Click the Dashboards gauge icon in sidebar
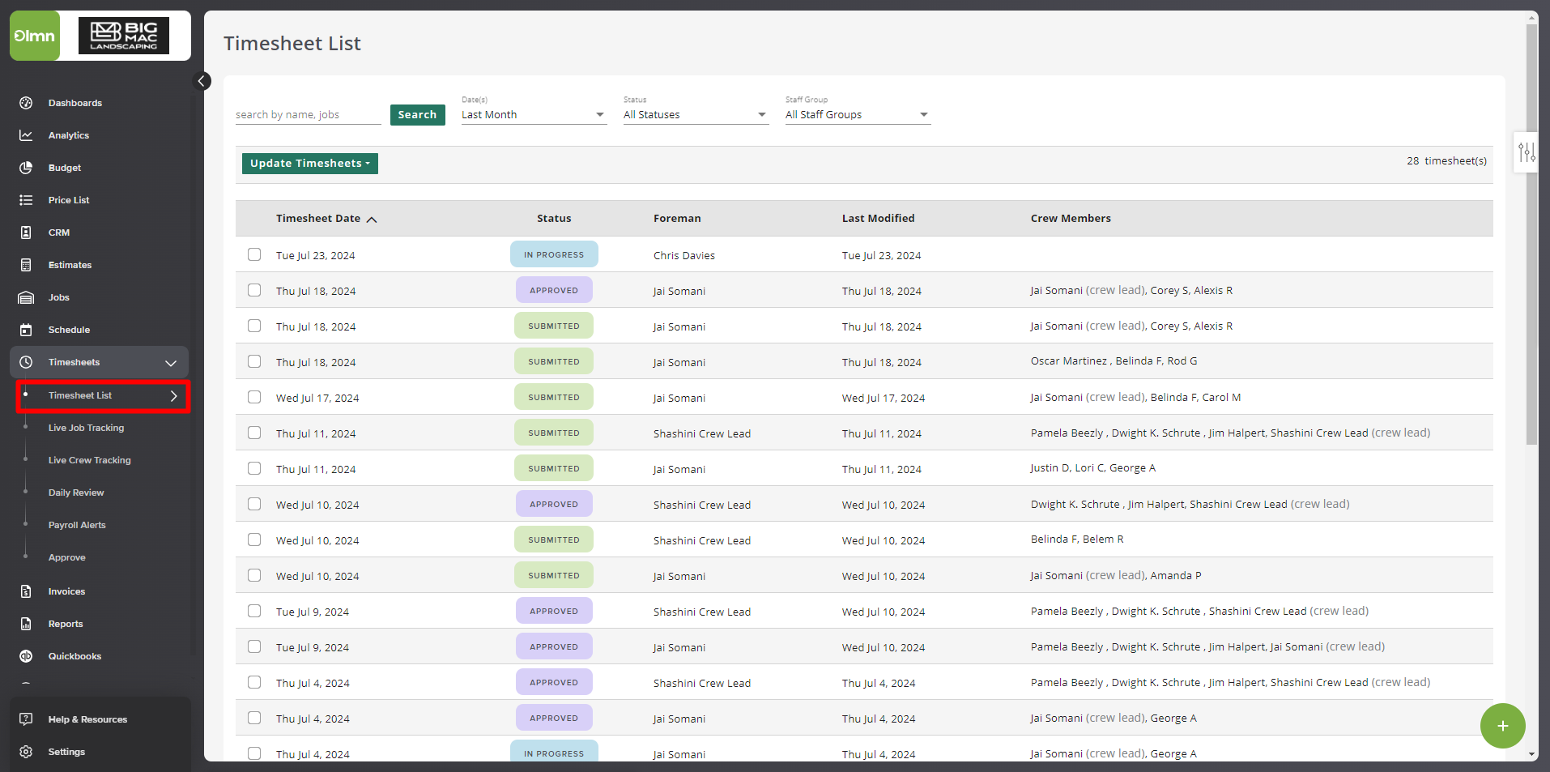Screen dimensions: 1550x772 pos(26,103)
